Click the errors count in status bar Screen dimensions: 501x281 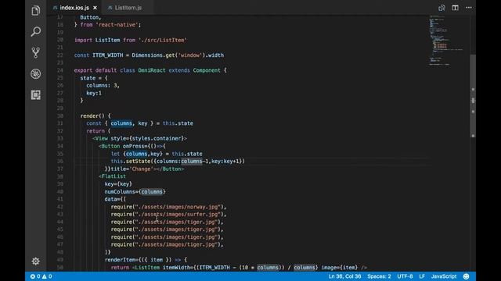tap(35, 276)
